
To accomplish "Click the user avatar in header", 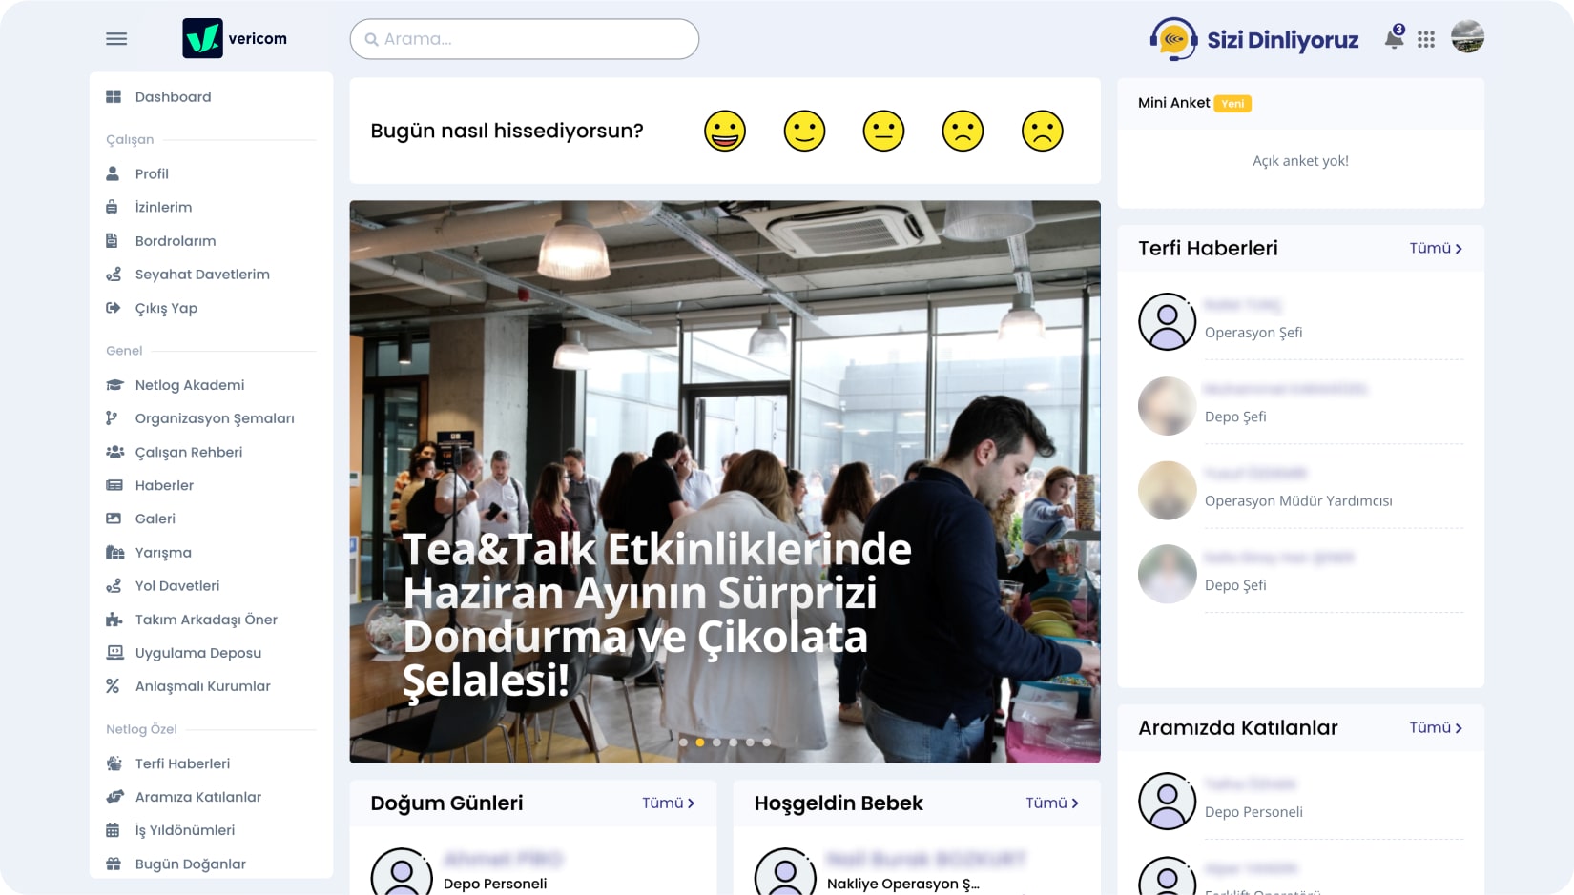I will click(x=1467, y=37).
